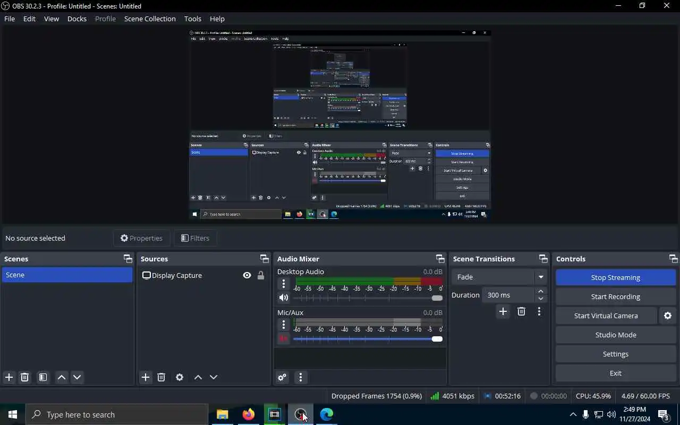This screenshot has width=680, height=425.
Task: Pop out the Controls dock panel
Action: 674,259
